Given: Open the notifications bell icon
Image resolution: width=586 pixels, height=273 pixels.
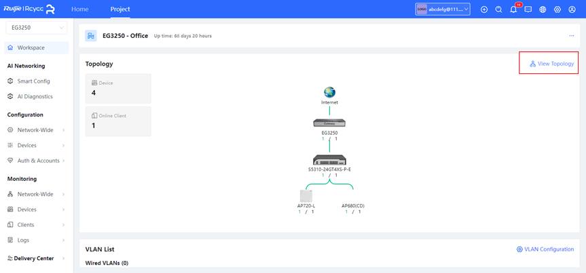Looking at the screenshot, I should click(513, 9).
